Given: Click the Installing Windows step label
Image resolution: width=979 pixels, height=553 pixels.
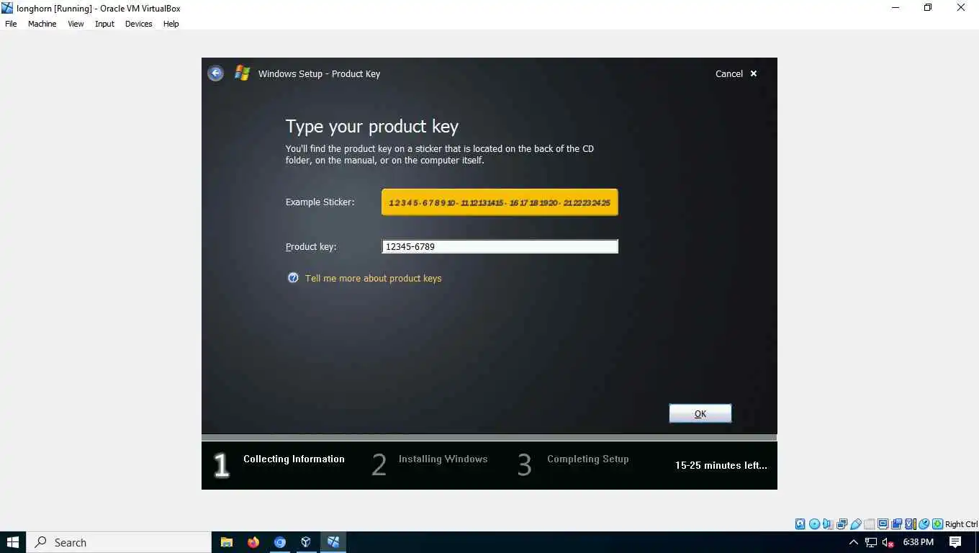Looking at the screenshot, I should point(443,459).
